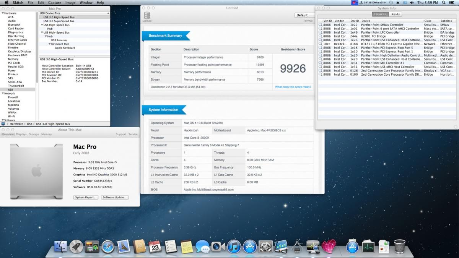The width and height of the screenshot is (459, 258).
Task: Switch to Displays tab in About This Mac
Action: point(21,135)
